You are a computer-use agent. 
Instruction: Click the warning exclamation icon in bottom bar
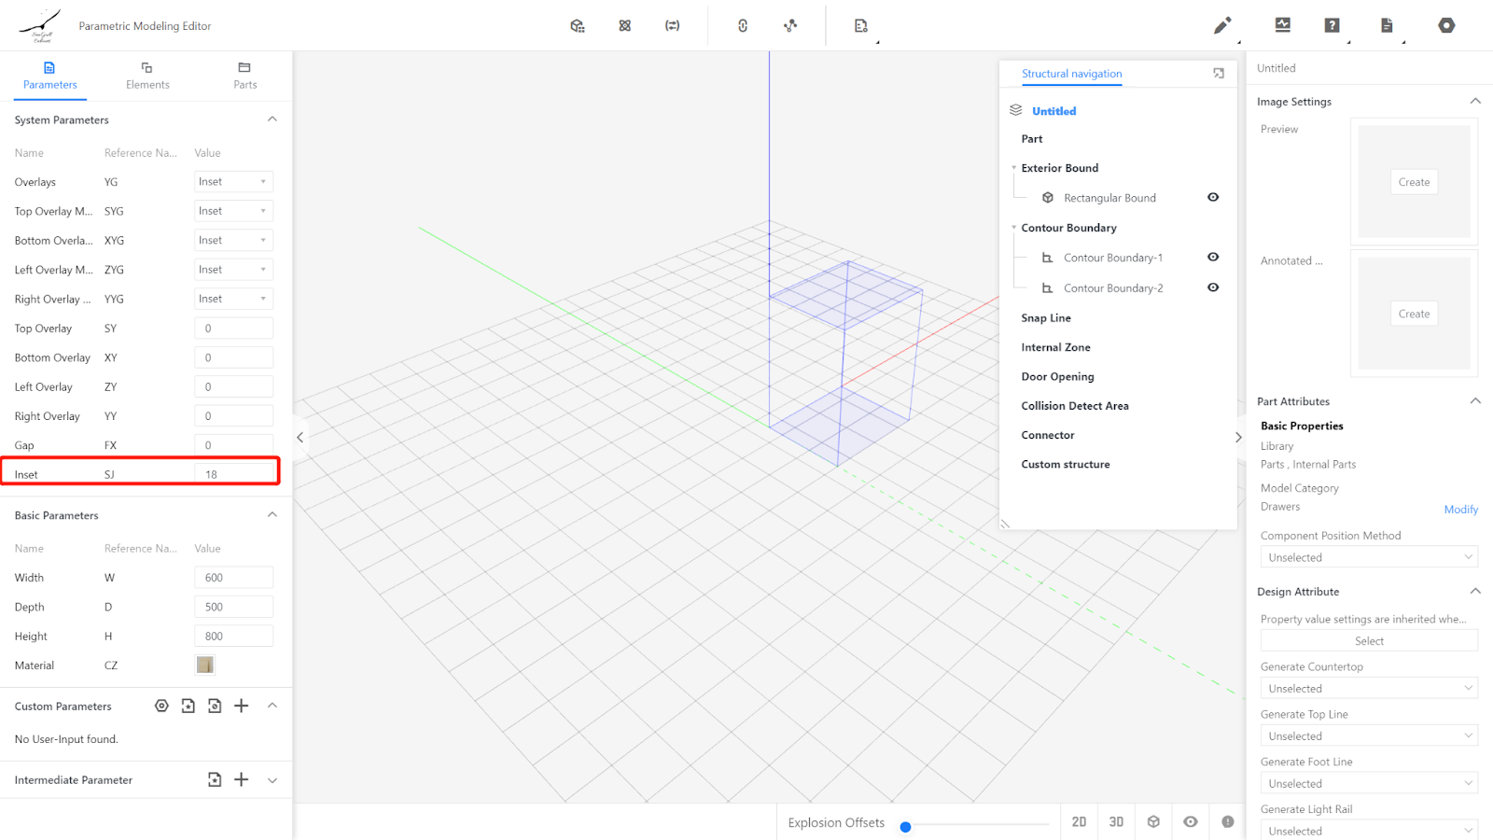(x=1227, y=822)
